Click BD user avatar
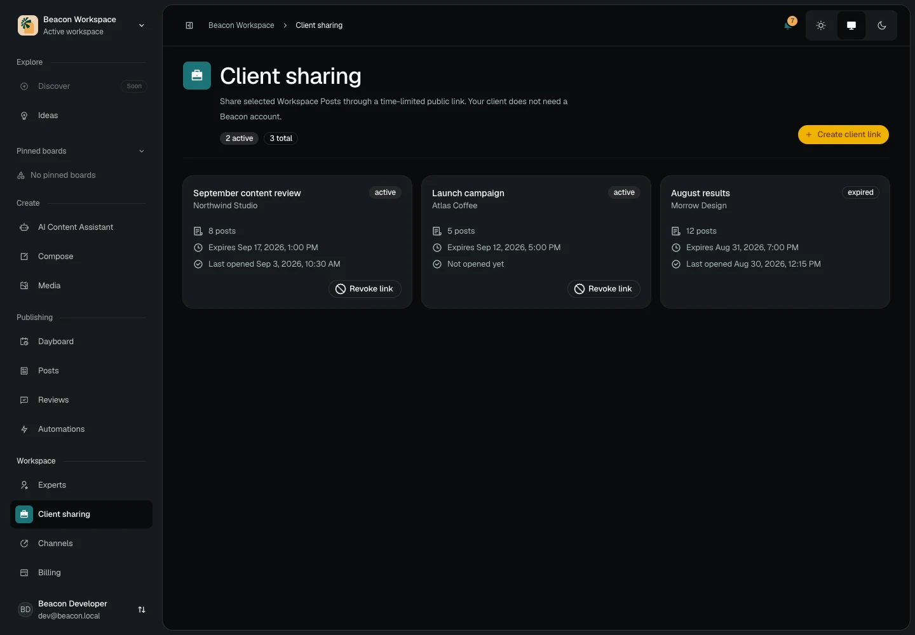Screen dimensions: 915x635 click(x=25, y=610)
